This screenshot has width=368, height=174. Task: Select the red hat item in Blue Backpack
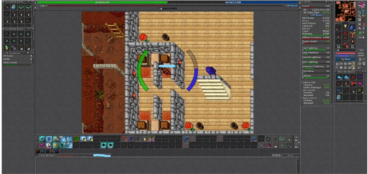353,77
